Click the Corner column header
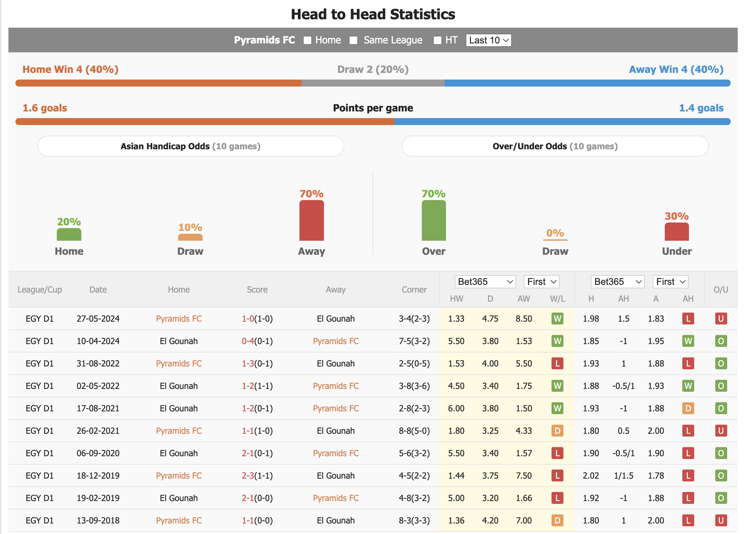 point(414,290)
